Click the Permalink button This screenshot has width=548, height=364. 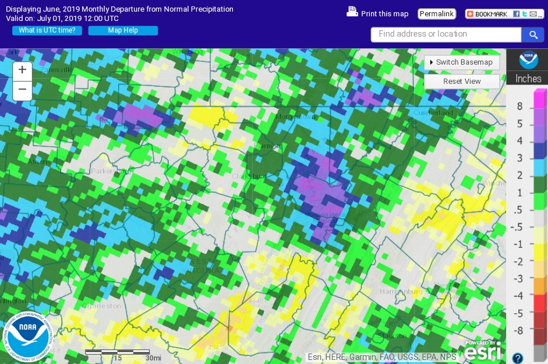pos(436,13)
